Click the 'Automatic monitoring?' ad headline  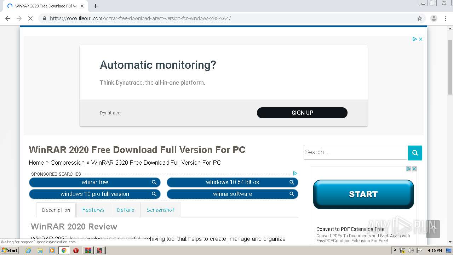pyautogui.click(x=158, y=65)
